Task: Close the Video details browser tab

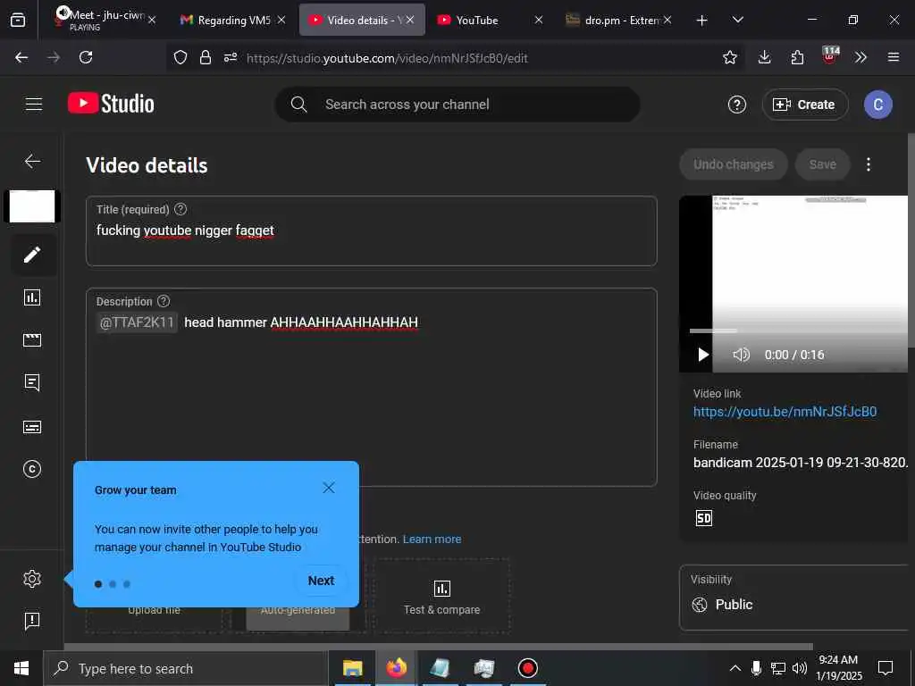Action: [x=410, y=20]
